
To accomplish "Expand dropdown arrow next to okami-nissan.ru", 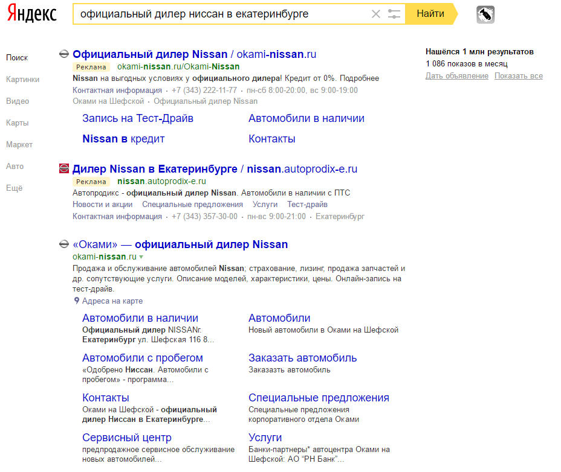I will pyautogui.click(x=141, y=257).
